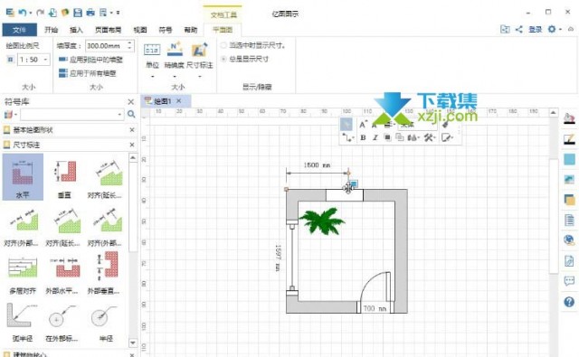This screenshot has width=579, height=357.
Task: Click Bold B in floating toolbar
Action: 363,137
